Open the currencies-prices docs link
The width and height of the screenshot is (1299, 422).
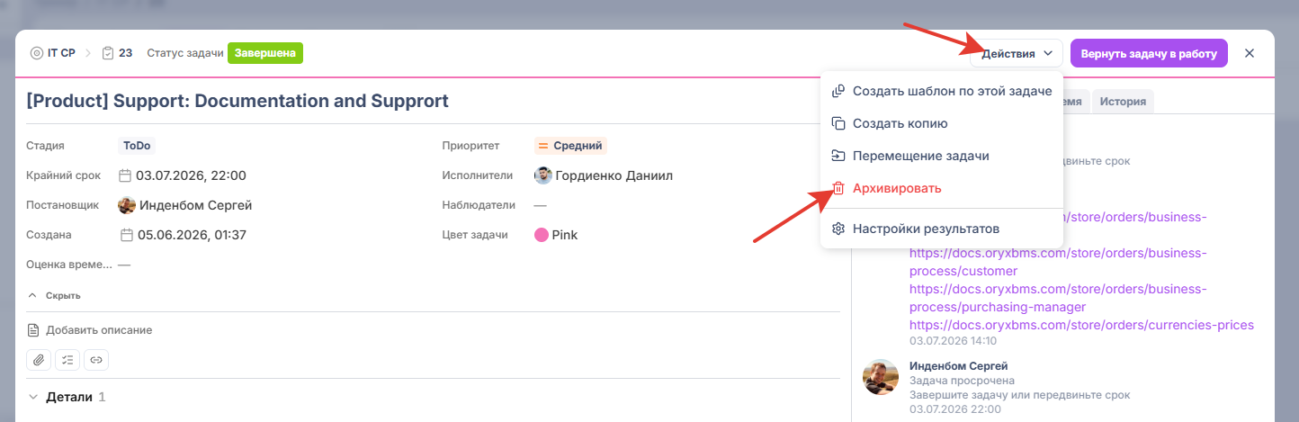tap(1081, 325)
